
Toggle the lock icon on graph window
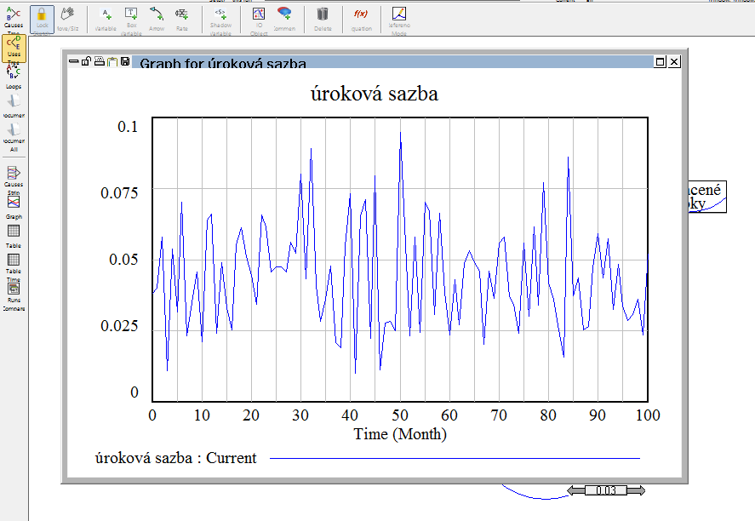[86, 62]
